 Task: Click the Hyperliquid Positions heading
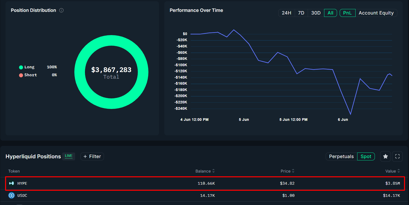(33, 156)
